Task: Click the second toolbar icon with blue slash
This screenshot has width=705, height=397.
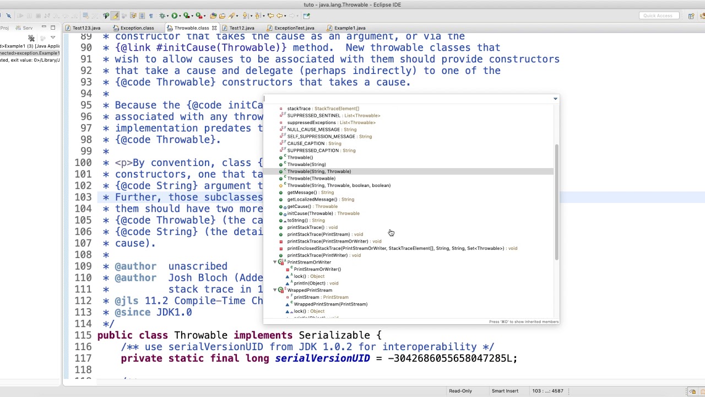Action: coord(9,15)
